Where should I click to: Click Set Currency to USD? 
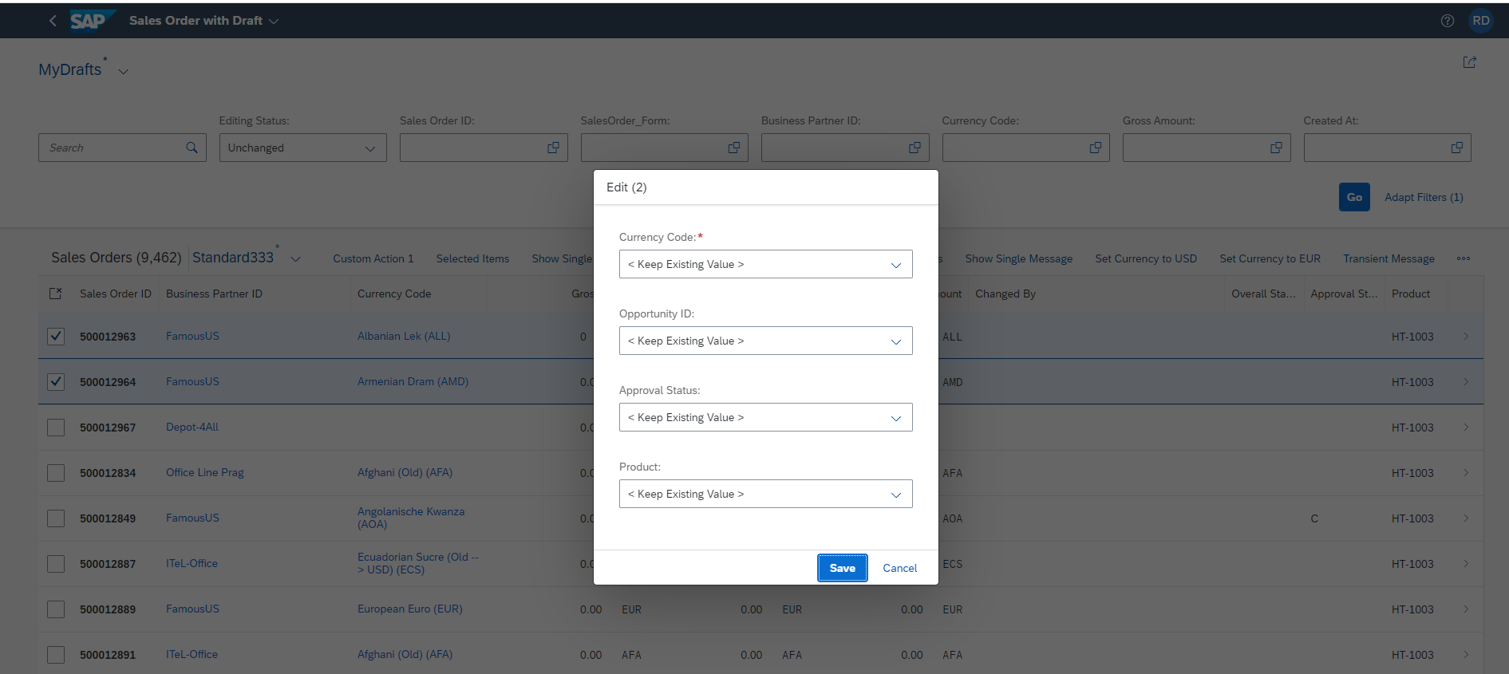(1146, 258)
